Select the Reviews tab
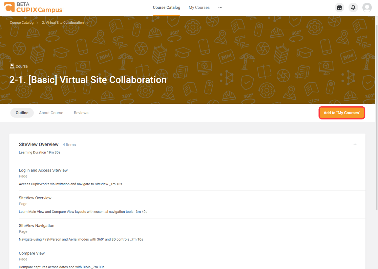 coord(81,113)
